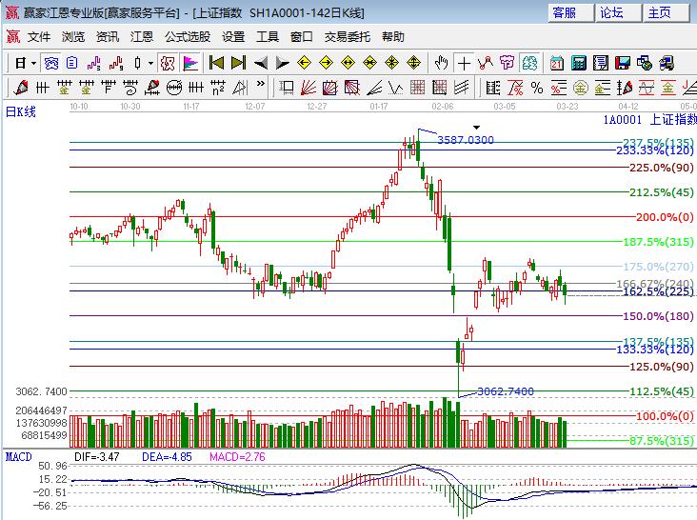The width and height of the screenshot is (697, 520).
Task: Click the floppy disk save icon
Action: [x=622, y=63]
